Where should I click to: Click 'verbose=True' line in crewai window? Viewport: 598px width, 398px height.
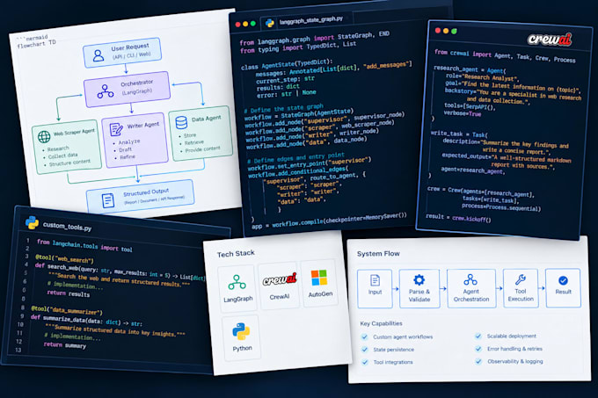[x=463, y=113]
